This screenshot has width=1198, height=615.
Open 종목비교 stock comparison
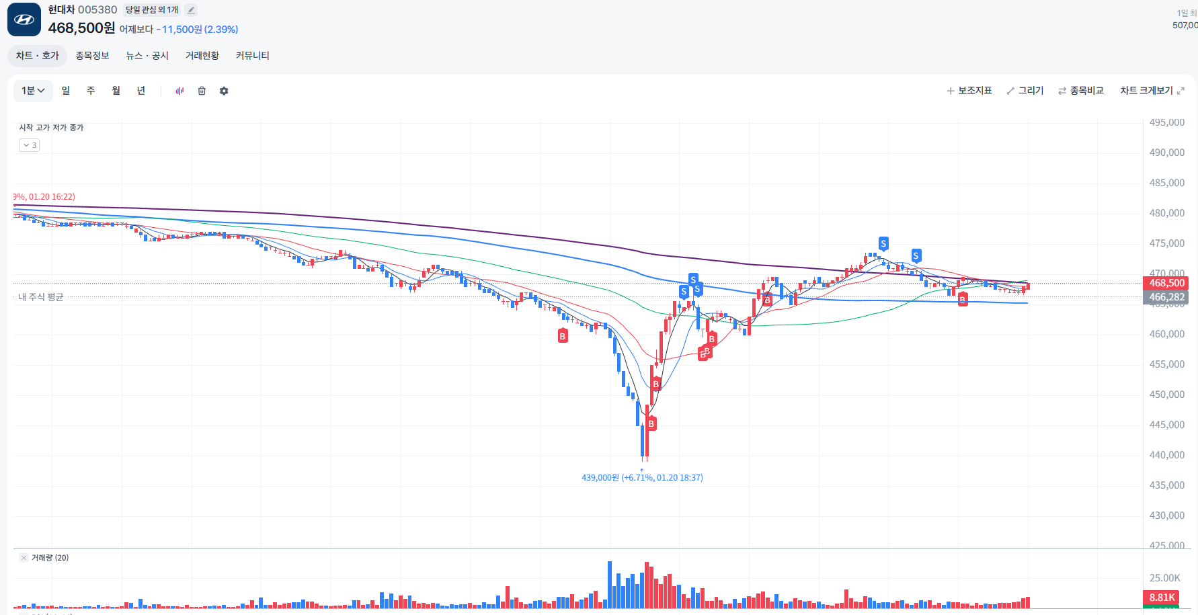[x=1081, y=91]
